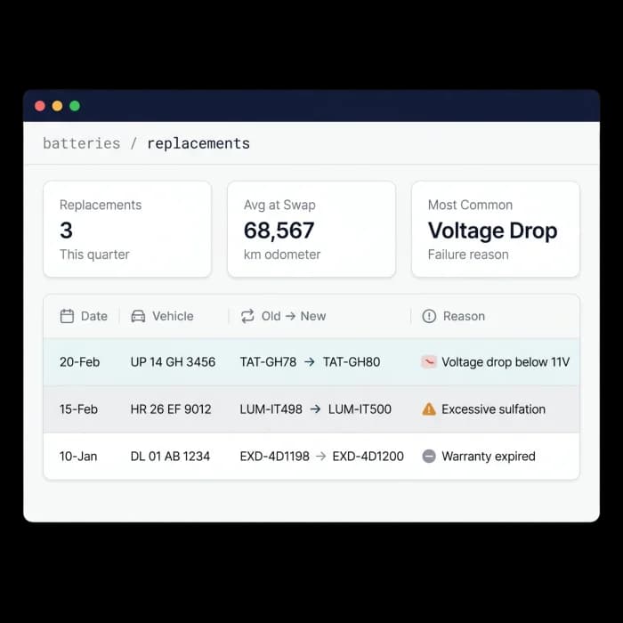Click the red close window dot
Screen dimensions: 623x623
(40, 106)
